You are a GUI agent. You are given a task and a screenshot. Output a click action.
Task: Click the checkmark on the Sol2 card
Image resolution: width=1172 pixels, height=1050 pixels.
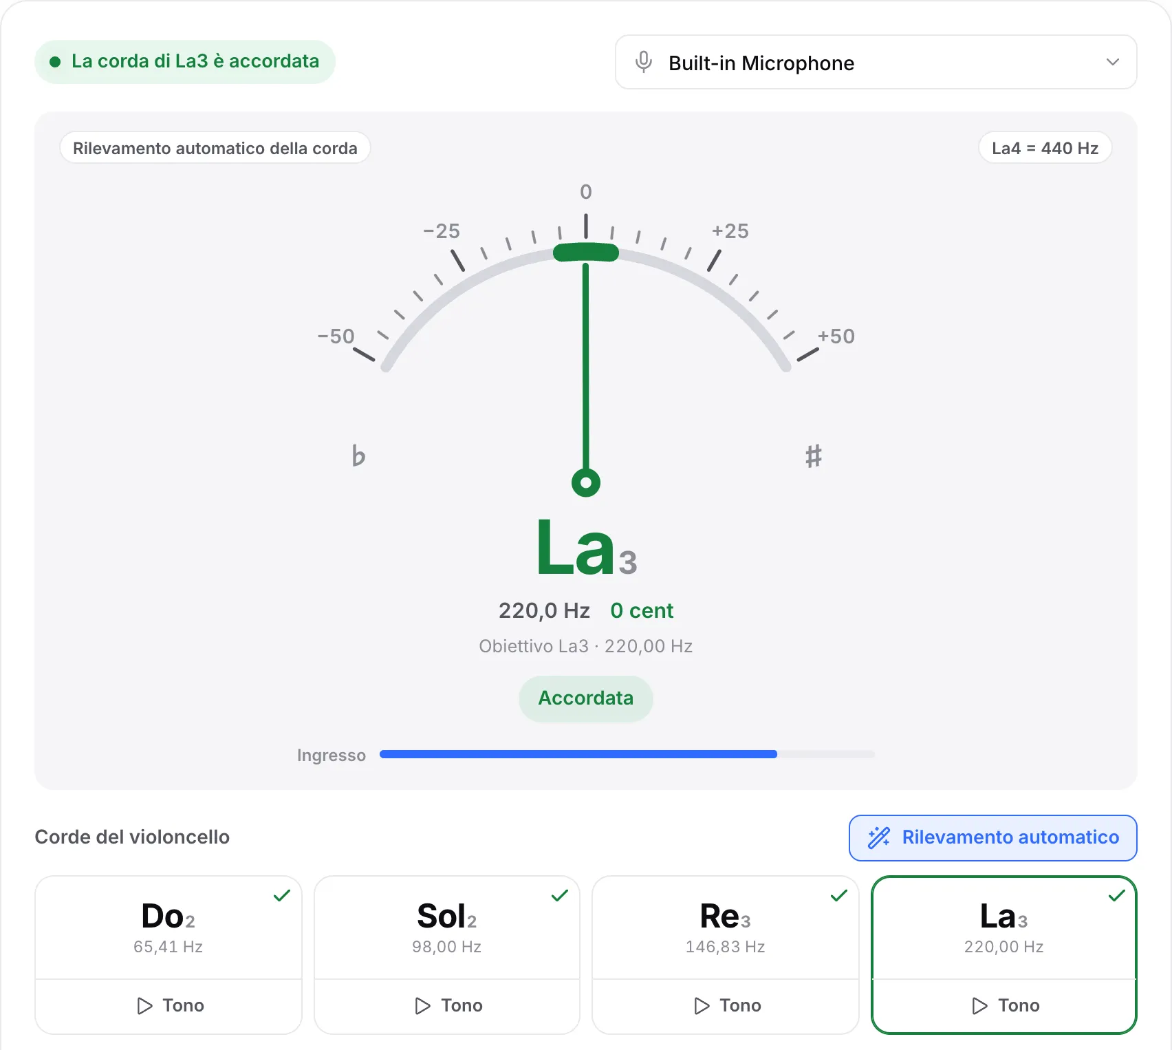560,895
